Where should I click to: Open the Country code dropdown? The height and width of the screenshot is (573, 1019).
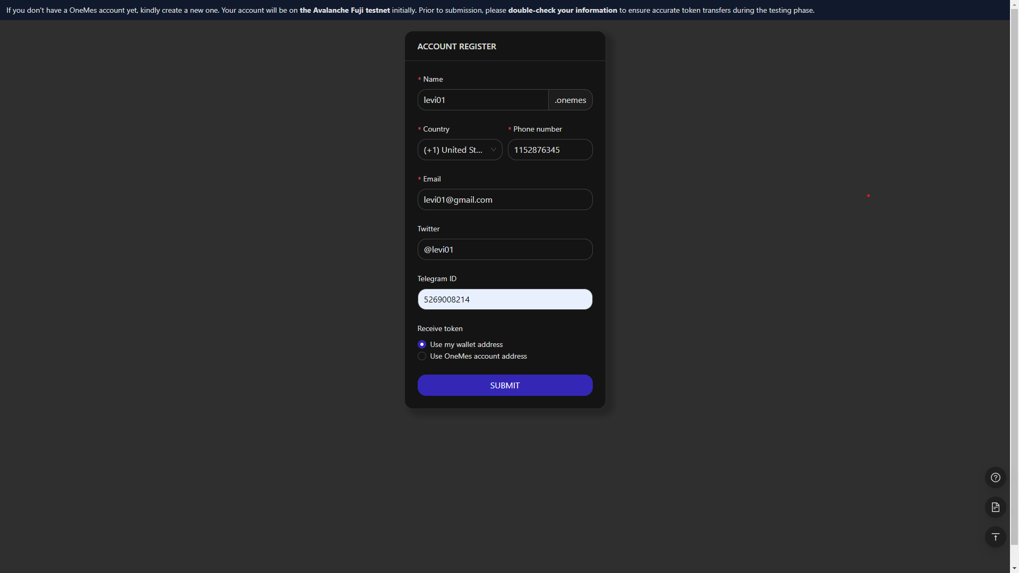[454, 150]
